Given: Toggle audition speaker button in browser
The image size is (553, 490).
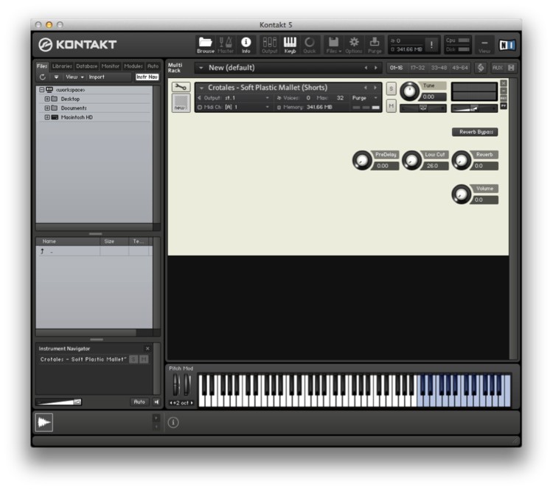Looking at the screenshot, I should click(x=156, y=402).
